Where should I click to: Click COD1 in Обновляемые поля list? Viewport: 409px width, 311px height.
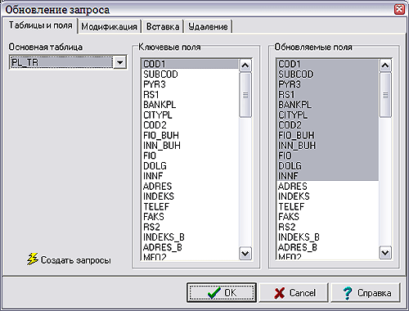pyautogui.click(x=328, y=64)
